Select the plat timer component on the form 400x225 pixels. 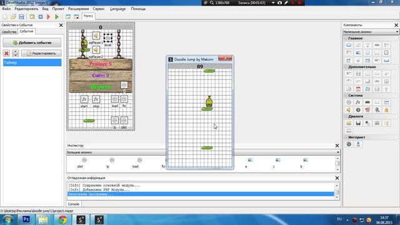(124, 120)
